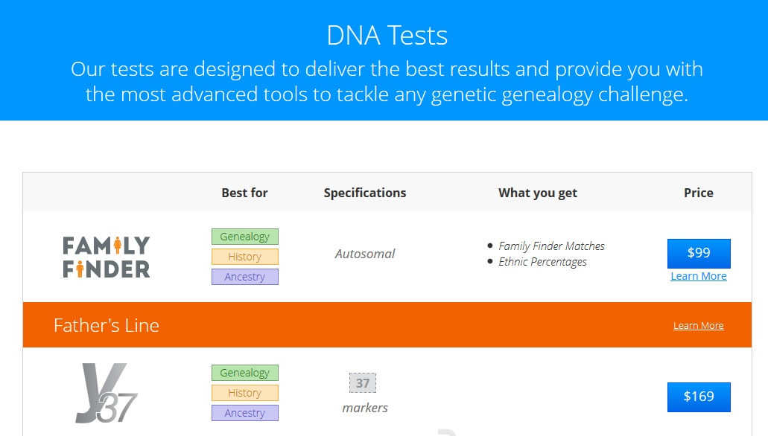Open Learn More under the $99 price
This screenshot has height=436, width=768.
coord(699,276)
